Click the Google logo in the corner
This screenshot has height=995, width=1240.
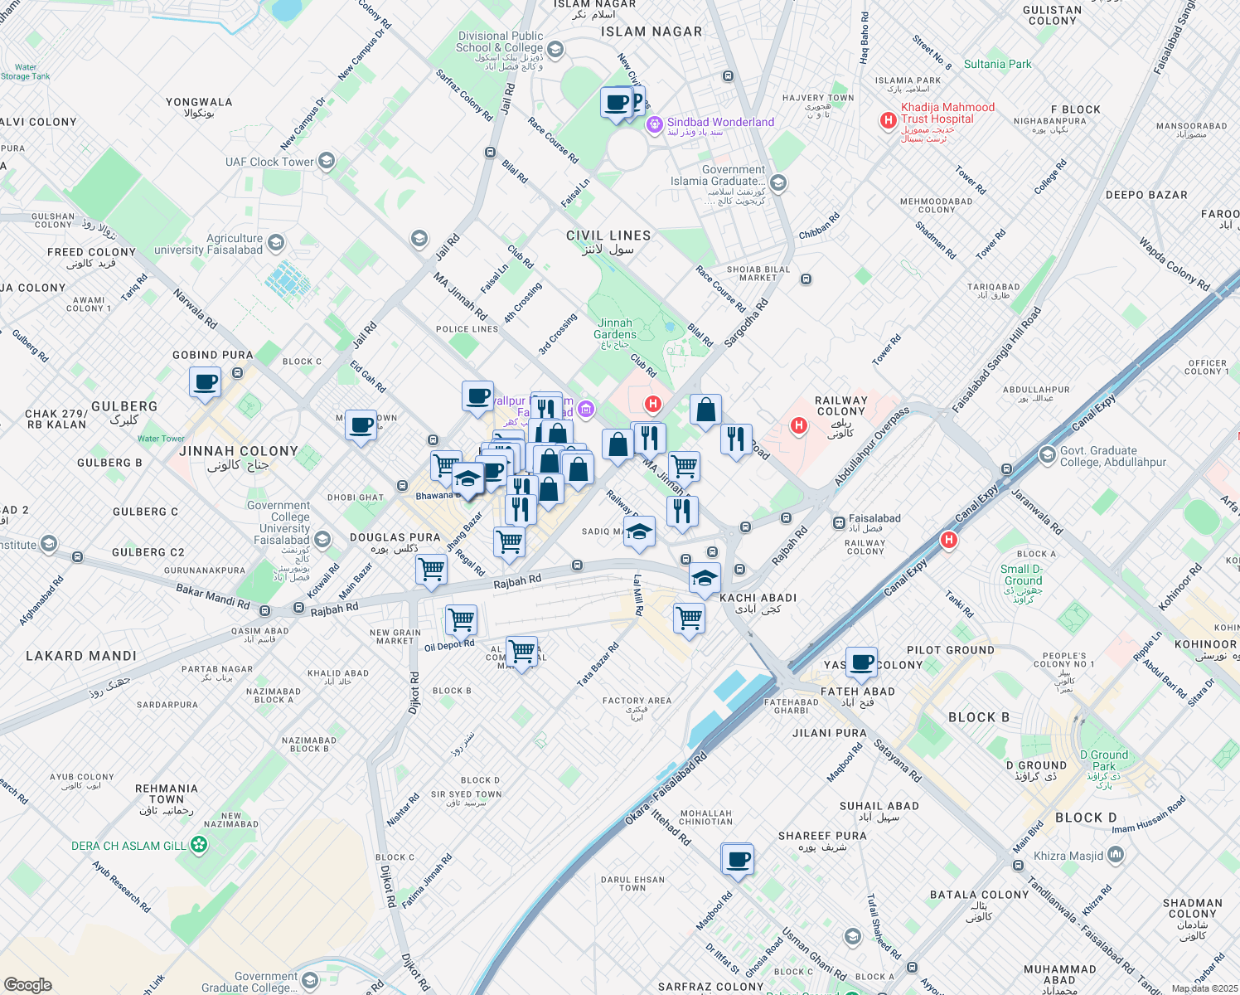28,984
